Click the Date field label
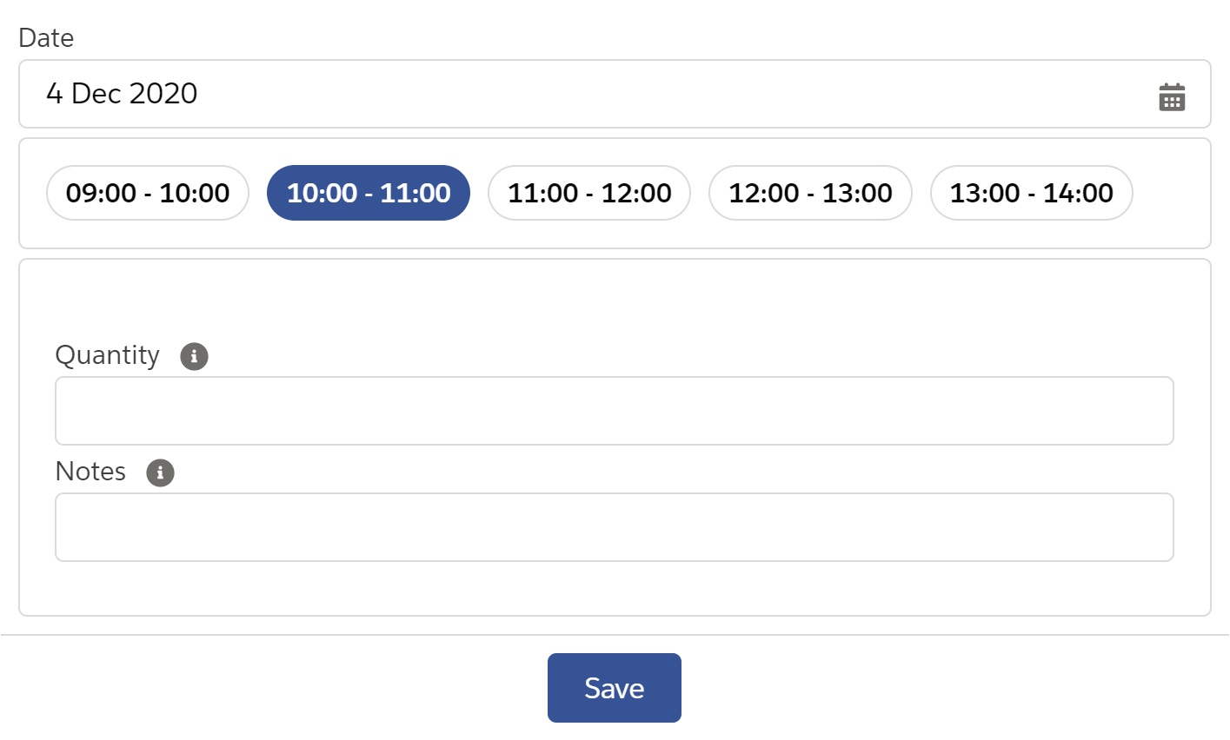The width and height of the screenshot is (1230, 740). [x=46, y=38]
